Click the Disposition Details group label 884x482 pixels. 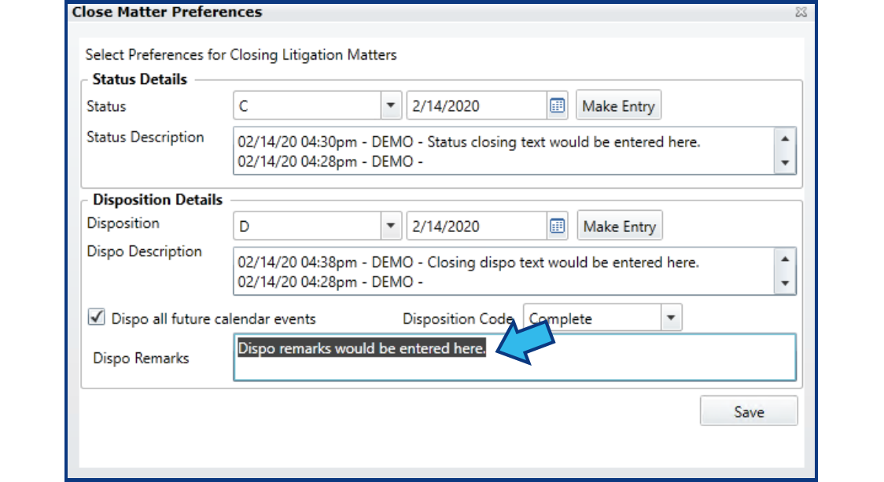(x=157, y=200)
